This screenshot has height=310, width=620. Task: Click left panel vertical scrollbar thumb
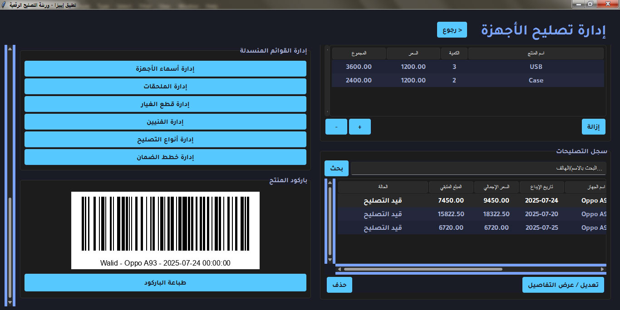(10, 247)
